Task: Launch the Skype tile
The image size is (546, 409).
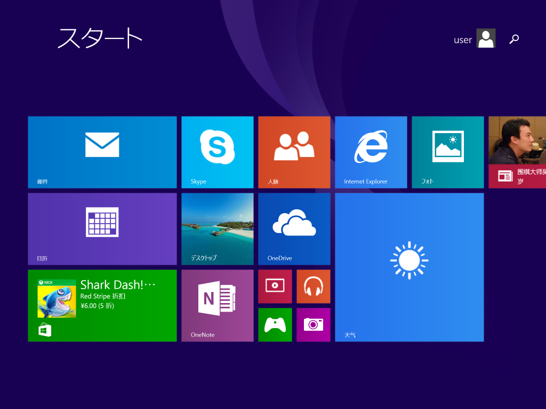Action: click(x=218, y=152)
